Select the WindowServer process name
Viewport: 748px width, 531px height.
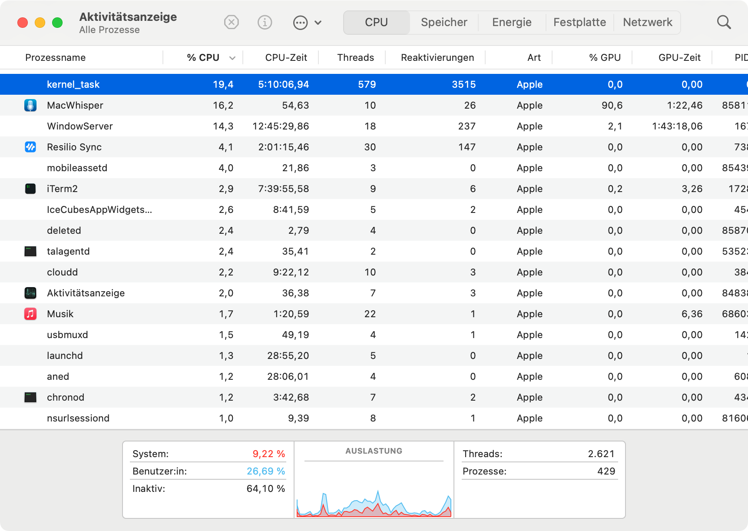tap(80, 126)
